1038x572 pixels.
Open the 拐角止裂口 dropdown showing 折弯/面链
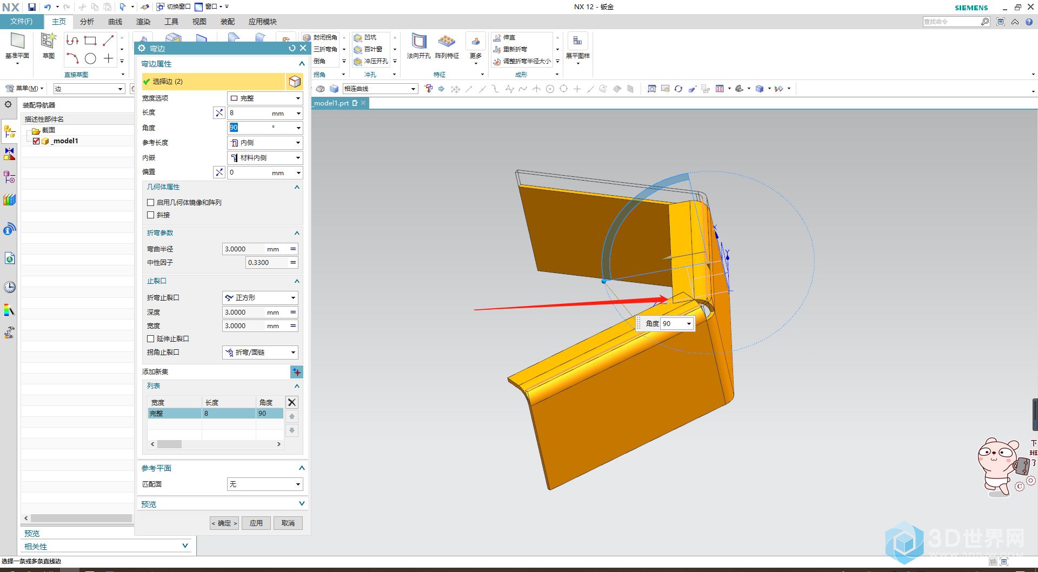tap(260, 352)
